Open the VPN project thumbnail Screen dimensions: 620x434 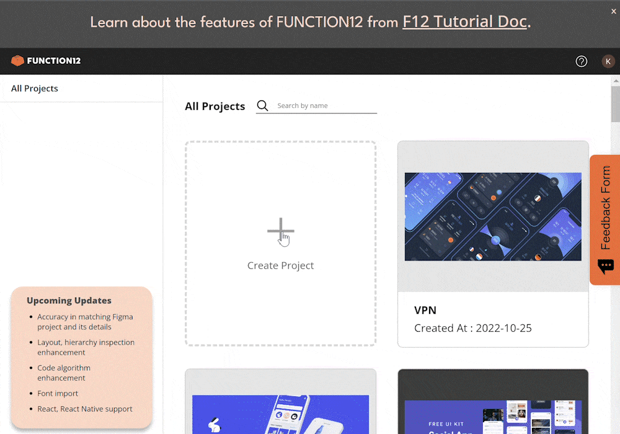coord(493,216)
